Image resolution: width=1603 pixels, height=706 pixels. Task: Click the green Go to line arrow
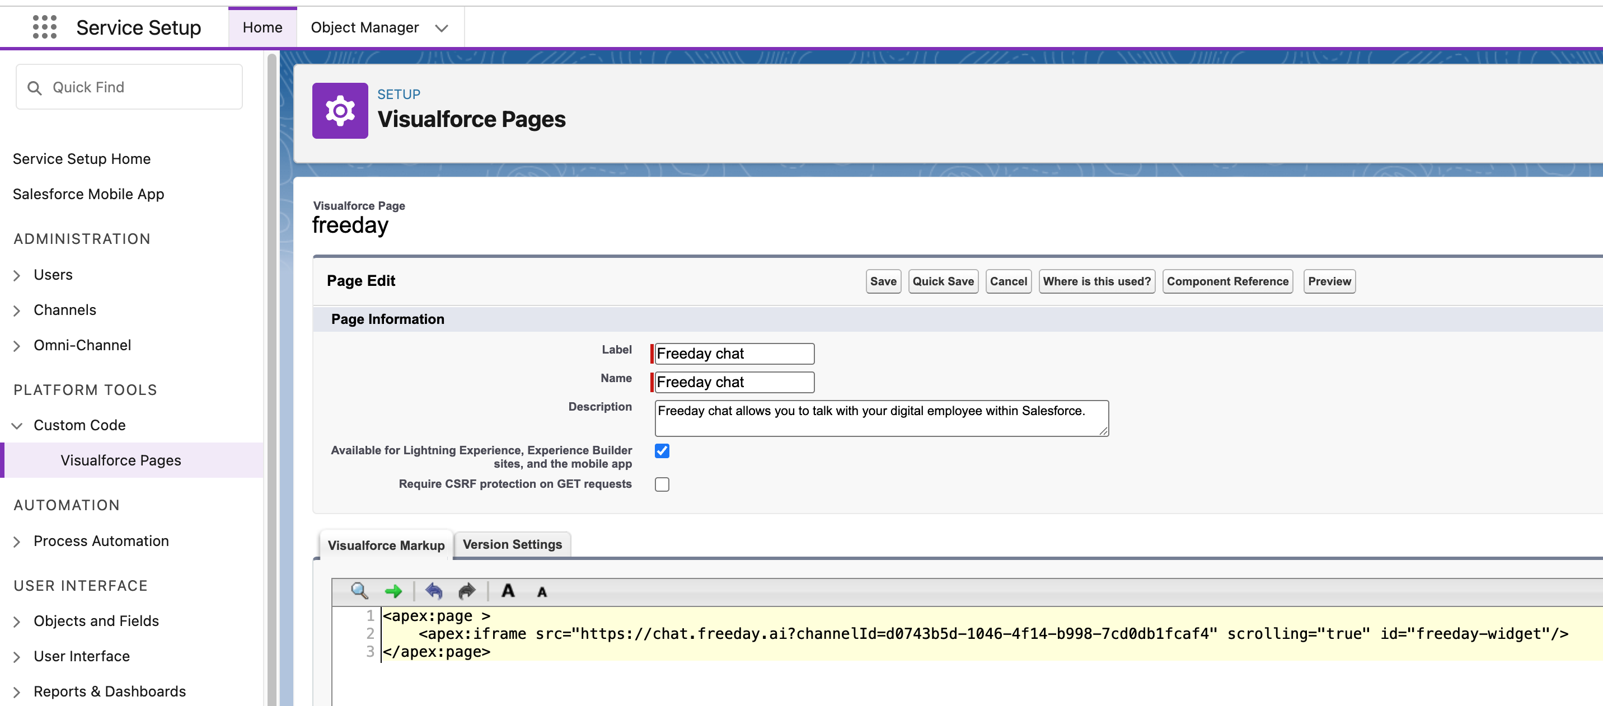click(393, 591)
